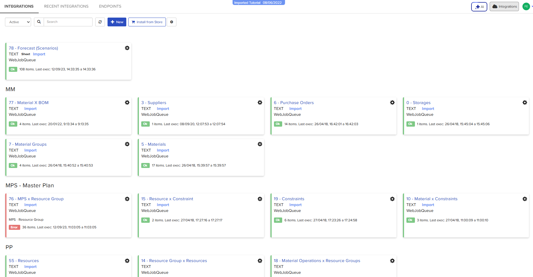The width and height of the screenshot is (533, 277).
Task: Click Install from Store button
Action: 147,22
